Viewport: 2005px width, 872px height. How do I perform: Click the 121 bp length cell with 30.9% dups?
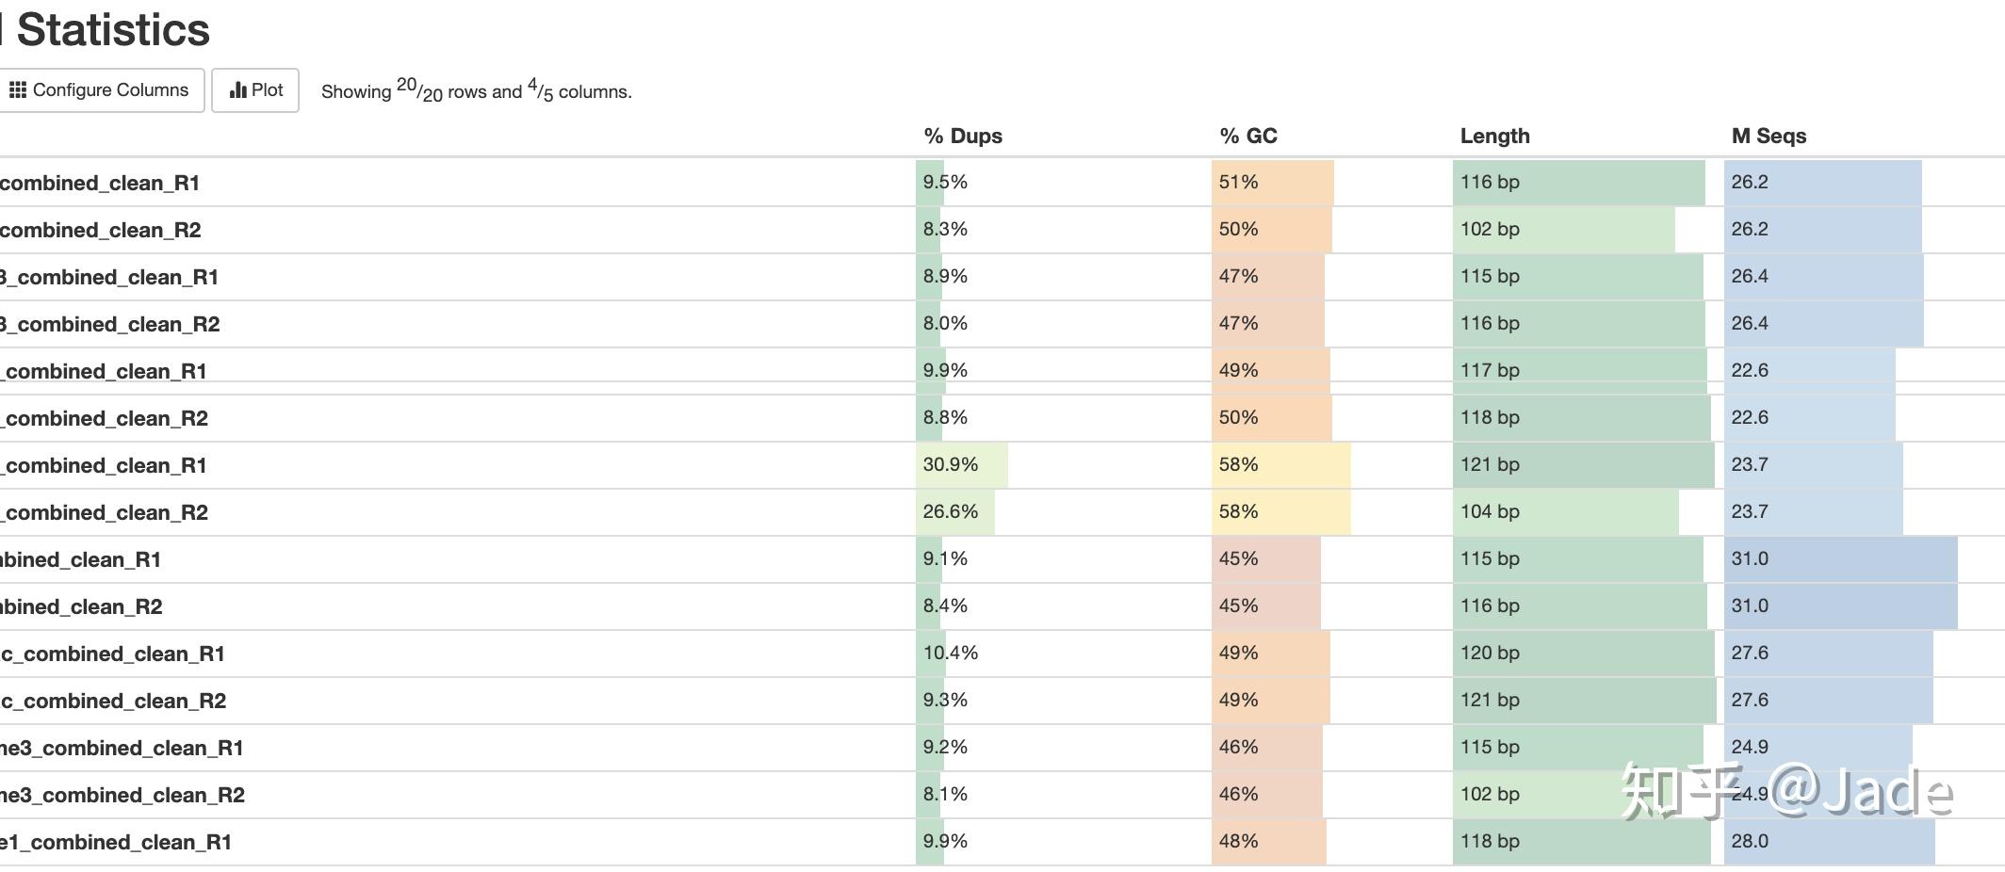tap(1490, 464)
